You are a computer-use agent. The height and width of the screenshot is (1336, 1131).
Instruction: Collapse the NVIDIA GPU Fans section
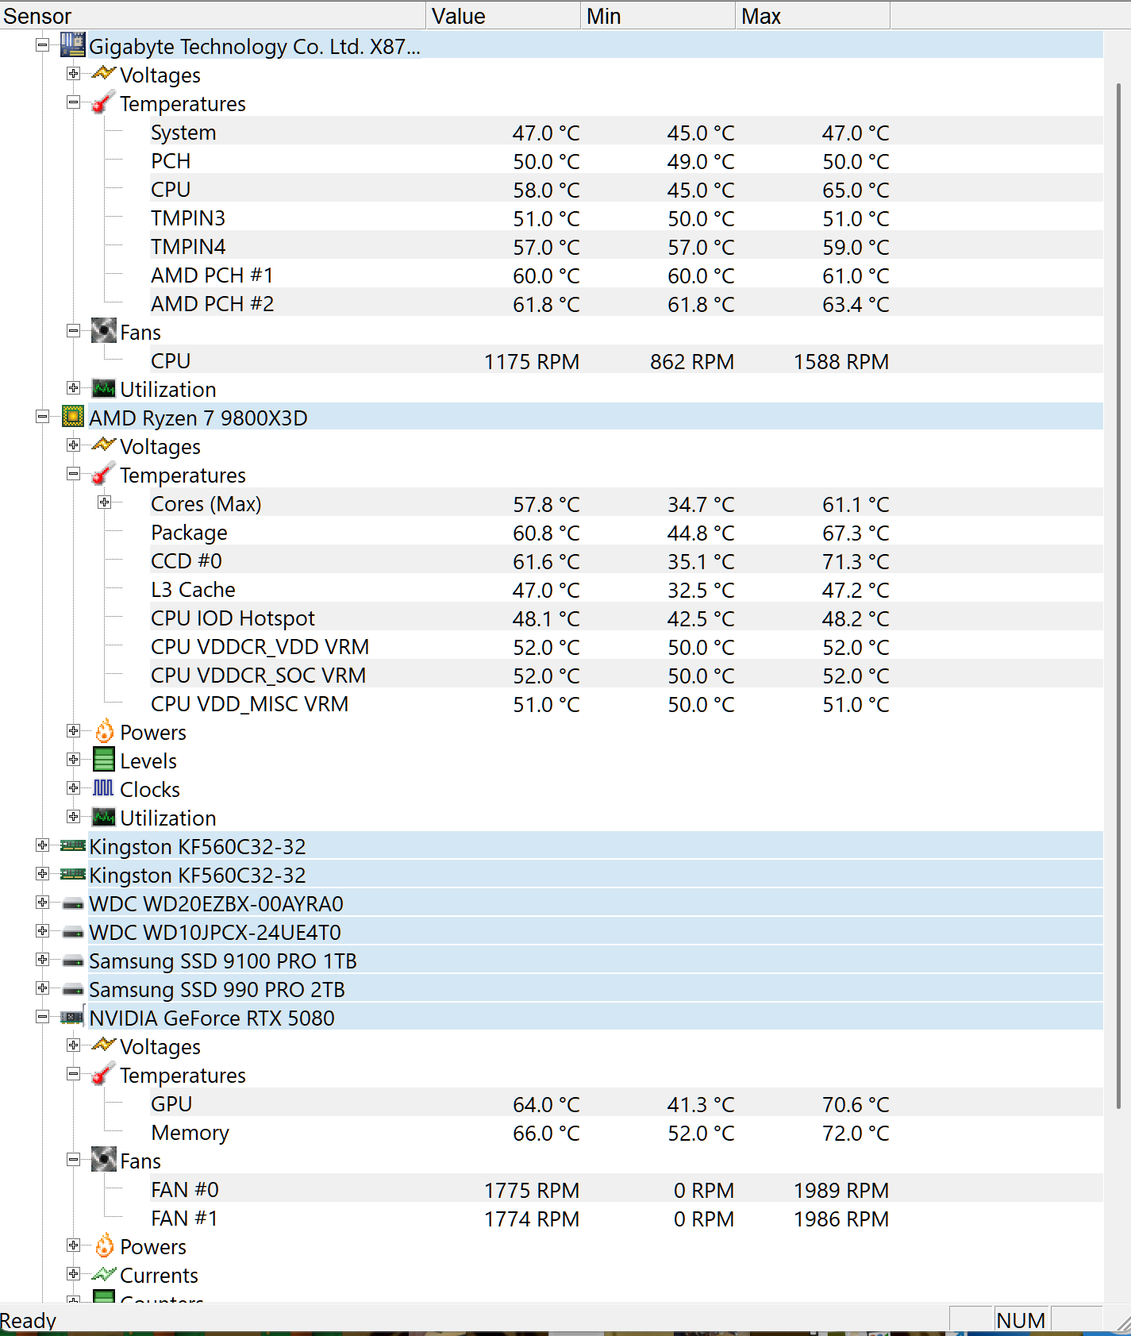pos(73,1160)
